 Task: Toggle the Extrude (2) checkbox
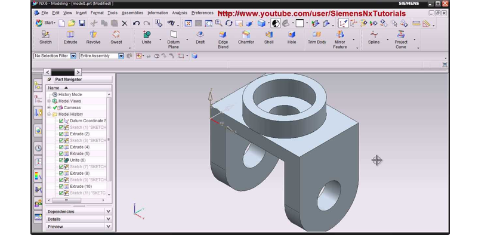point(61,134)
